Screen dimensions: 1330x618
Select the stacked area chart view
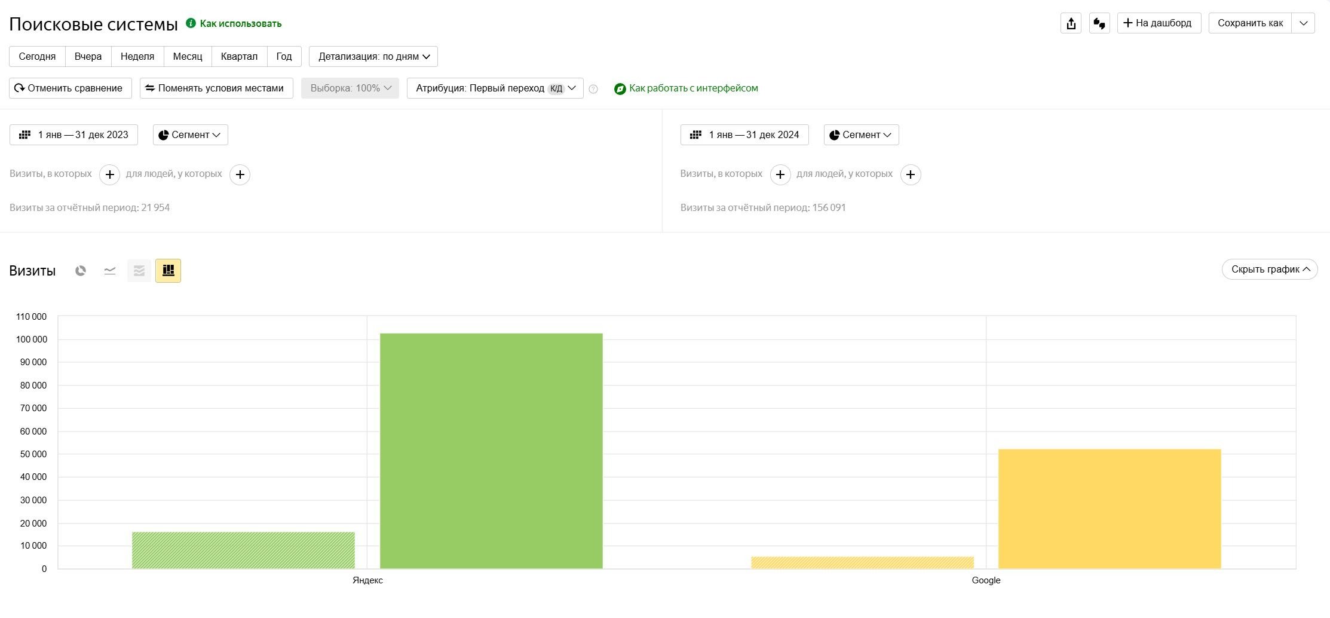(x=139, y=271)
